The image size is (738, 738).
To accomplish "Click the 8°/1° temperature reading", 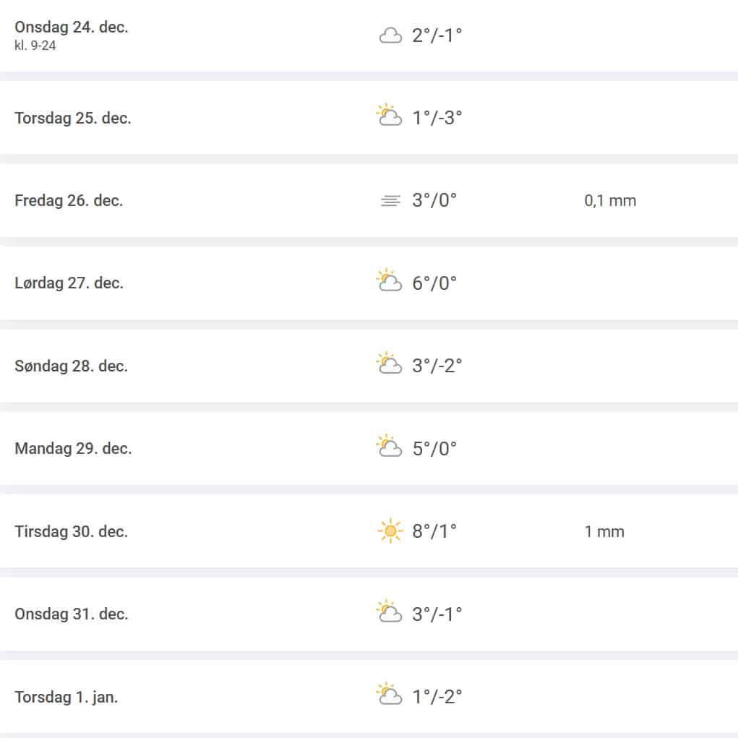I will pos(434,531).
